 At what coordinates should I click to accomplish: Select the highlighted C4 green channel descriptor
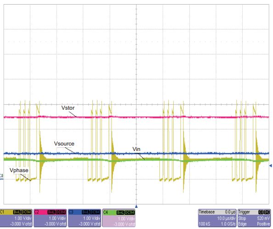click(x=119, y=218)
